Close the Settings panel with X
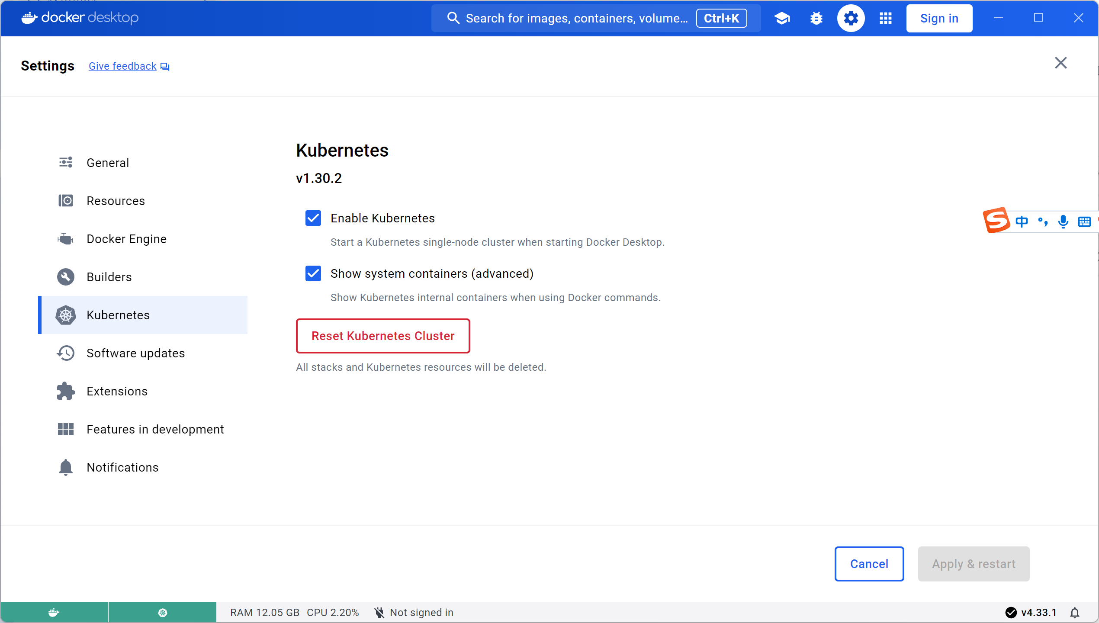The height and width of the screenshot is (623, 1099). pos(1061,63)
